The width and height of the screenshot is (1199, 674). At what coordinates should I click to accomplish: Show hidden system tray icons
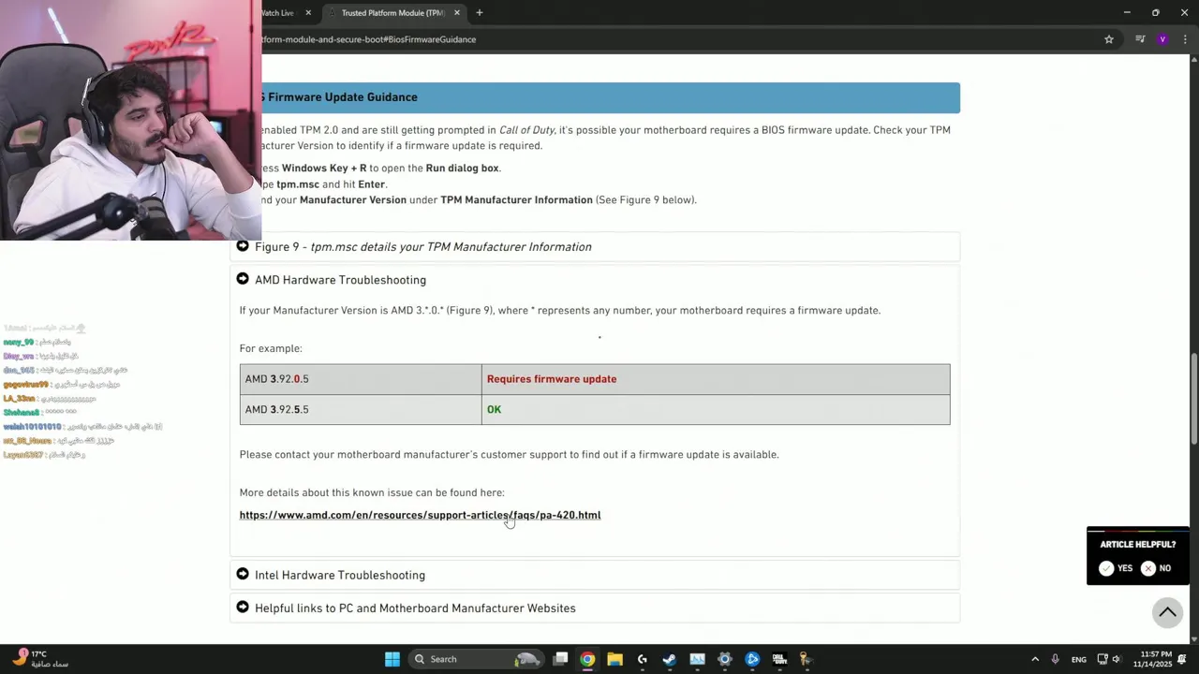(x=1035, y=659)
